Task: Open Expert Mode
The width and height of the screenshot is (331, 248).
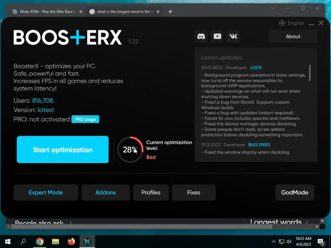Action: 46,192
